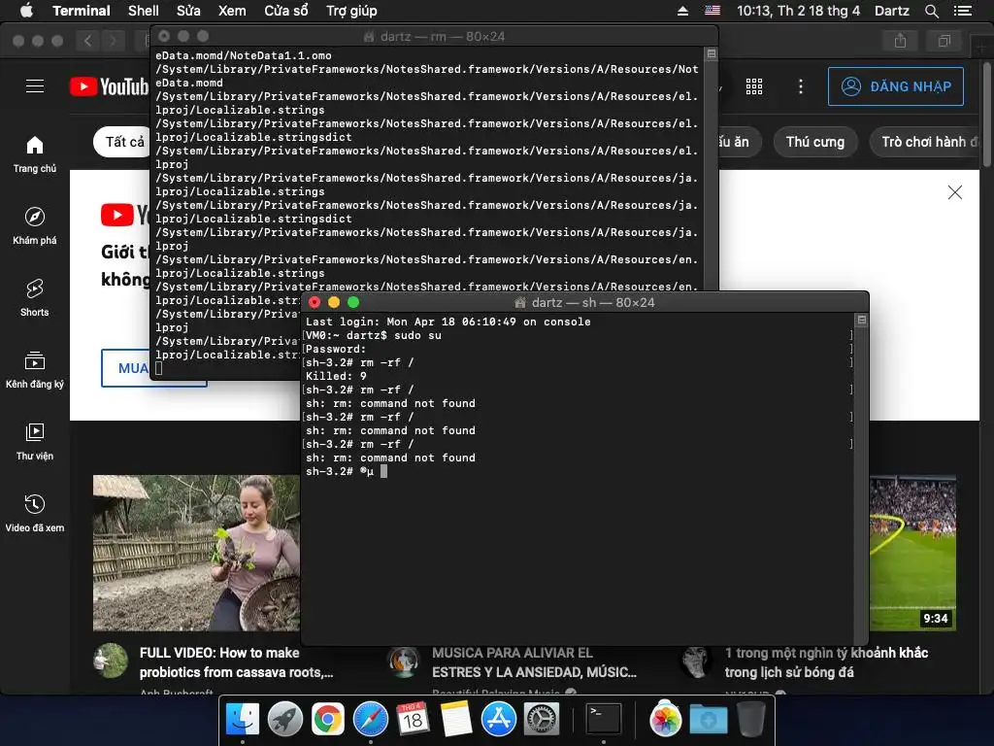Open Safari from the Dock

370,720
